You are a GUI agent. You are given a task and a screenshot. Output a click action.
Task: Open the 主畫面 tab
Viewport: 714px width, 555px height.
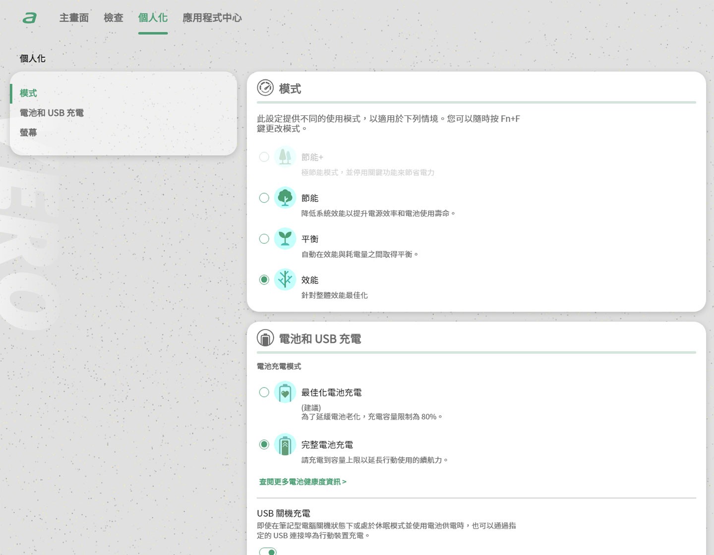tap(74, 18)
